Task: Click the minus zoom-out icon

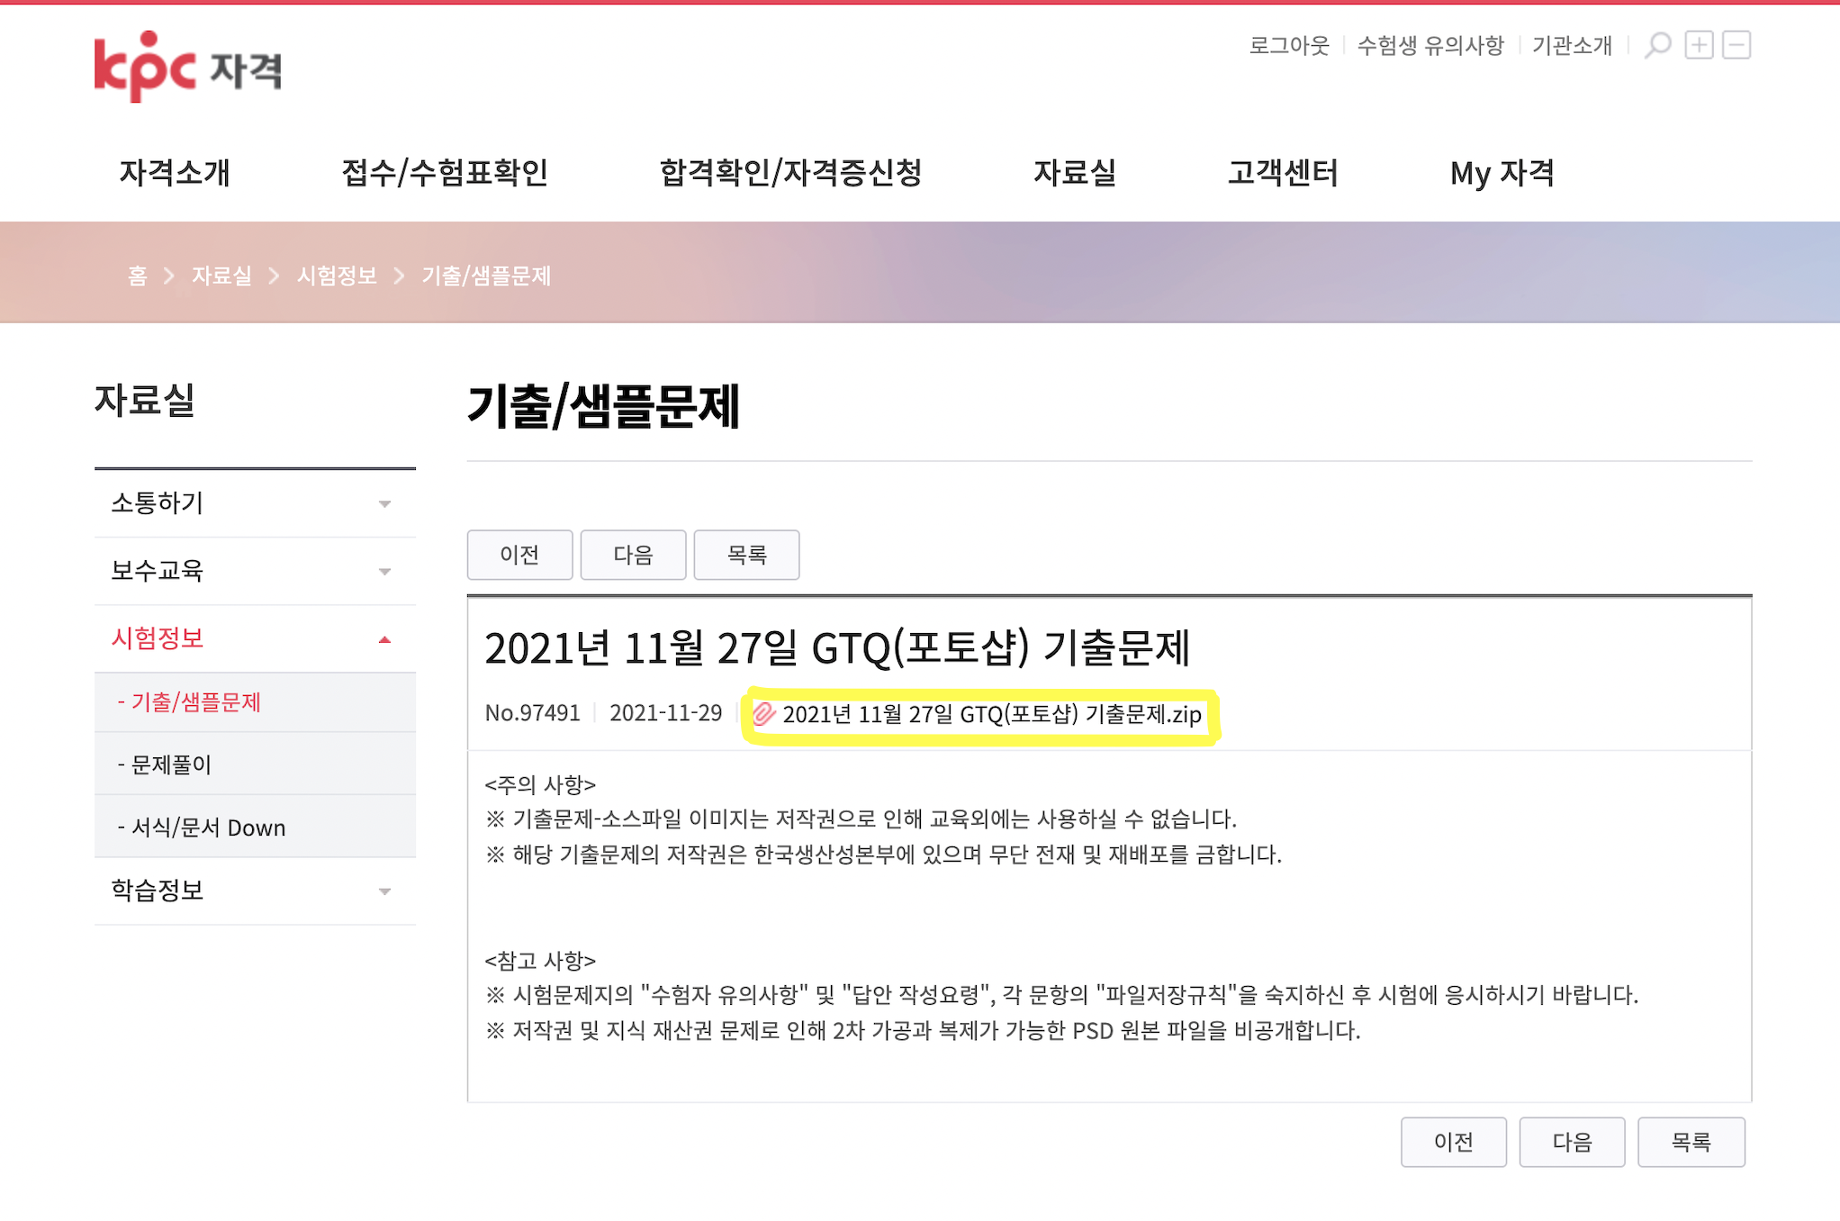Action: (1736, 45)
